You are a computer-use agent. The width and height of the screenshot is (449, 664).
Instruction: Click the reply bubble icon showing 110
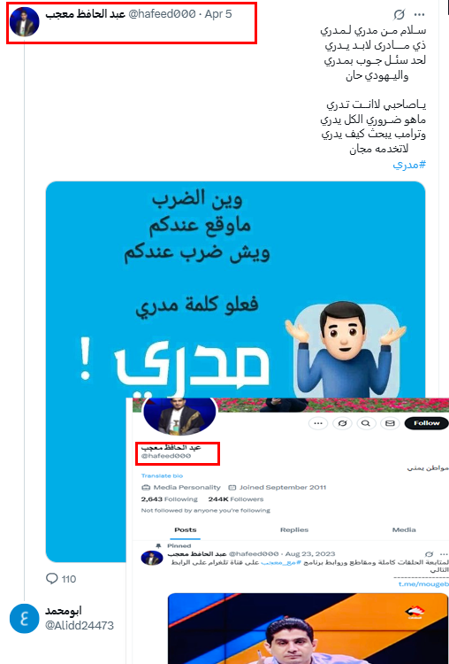pos(51,578)
